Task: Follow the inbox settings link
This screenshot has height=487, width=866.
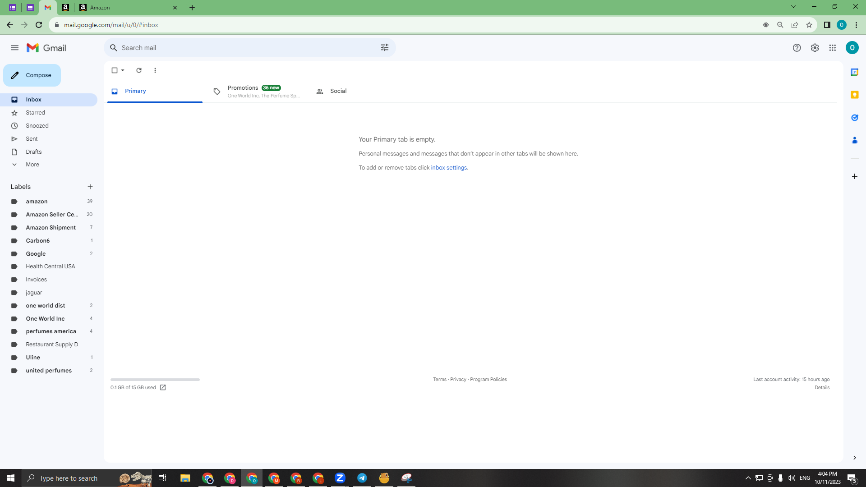Action: [449, 168]
